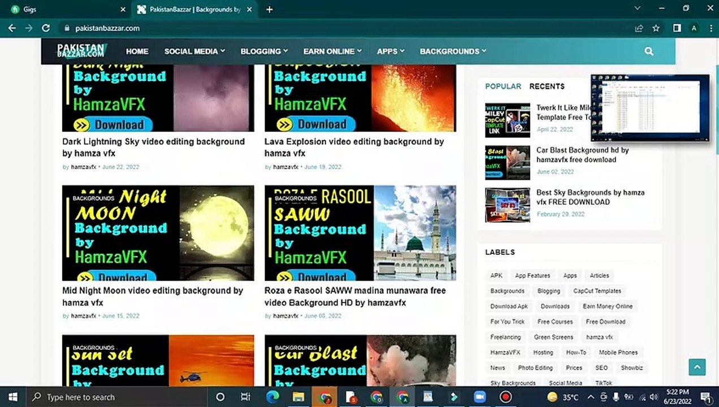Click the Twerk It Like Miley sidebar thumbnail
The image size is (719, 407).
(508, 120)
